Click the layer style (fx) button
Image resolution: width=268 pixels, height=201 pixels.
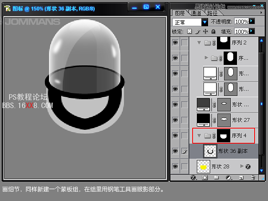point(193,178)
